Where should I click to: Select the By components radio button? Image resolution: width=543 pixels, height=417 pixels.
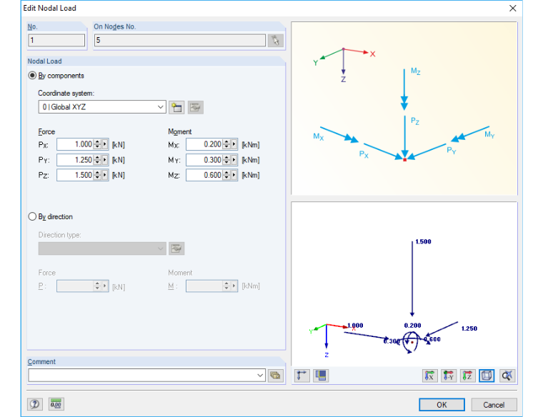tap(32, 76)
